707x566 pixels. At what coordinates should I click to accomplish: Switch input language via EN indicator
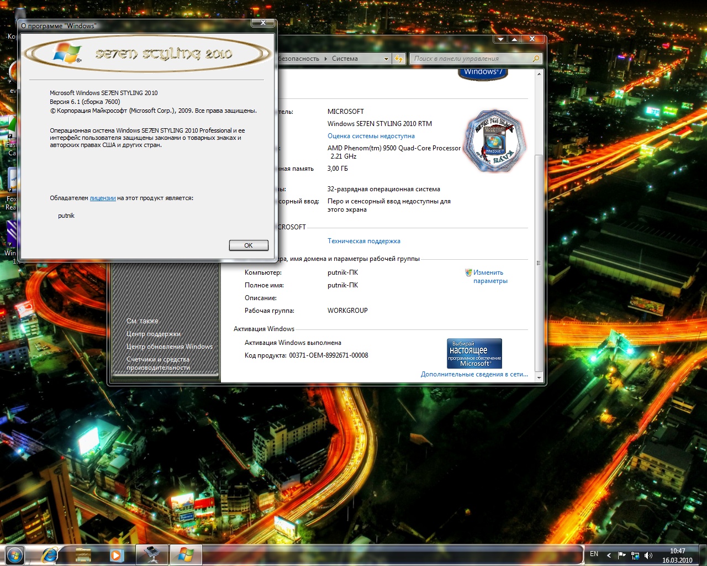point(594,554)
